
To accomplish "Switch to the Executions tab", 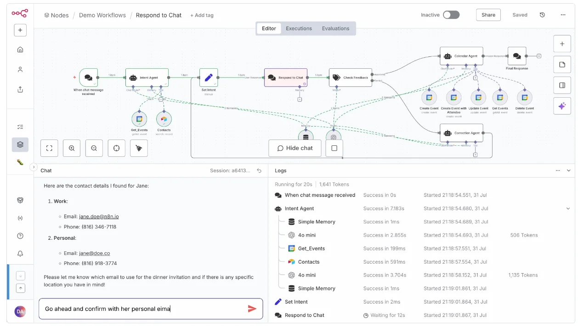I will click(299, 28).
